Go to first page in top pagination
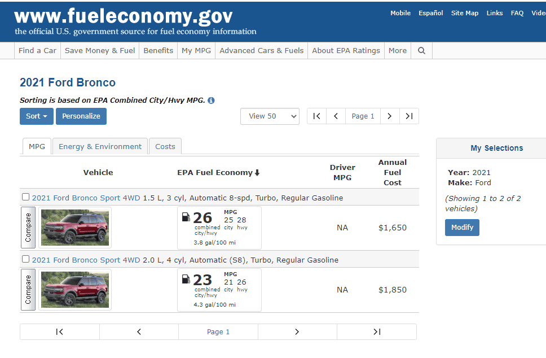Image resolution: width=546 pixels, height=358 pixels. click(316, 116)
